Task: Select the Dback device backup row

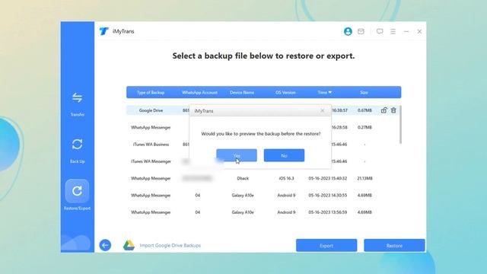Action: coord(263,178)
